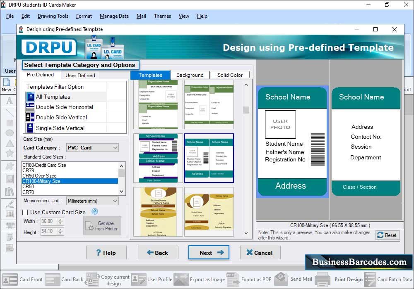Cancel the template wizard

point(260,253)
